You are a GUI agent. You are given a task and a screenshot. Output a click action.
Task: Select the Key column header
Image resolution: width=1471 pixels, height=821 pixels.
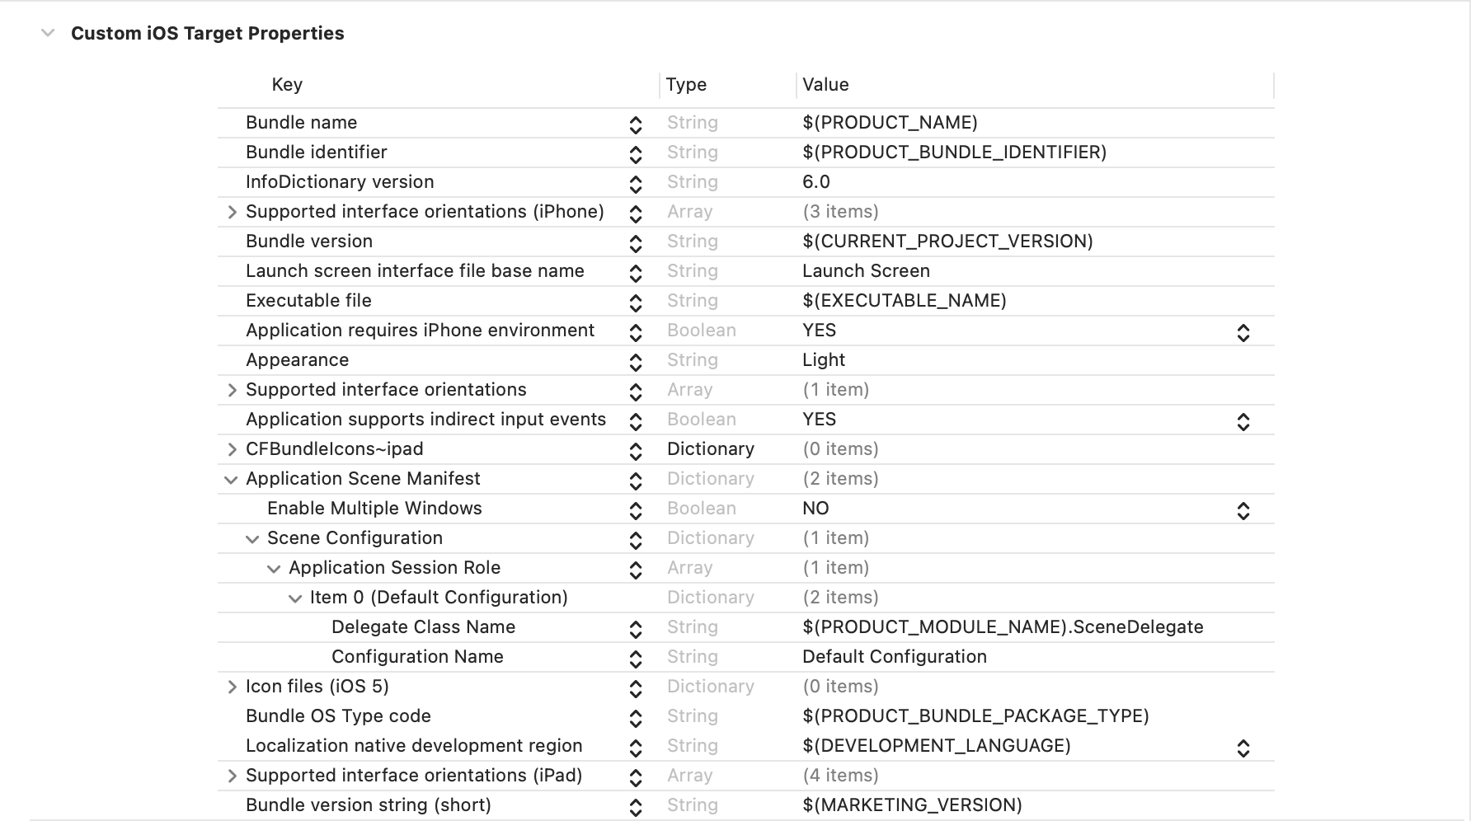[x=287, y=85]
